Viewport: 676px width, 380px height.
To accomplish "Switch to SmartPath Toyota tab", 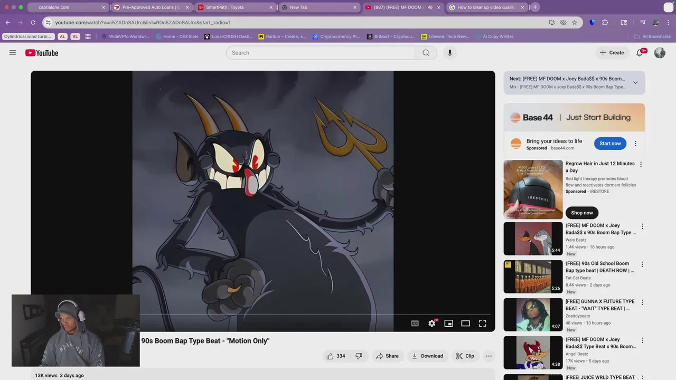I will 236,7.
